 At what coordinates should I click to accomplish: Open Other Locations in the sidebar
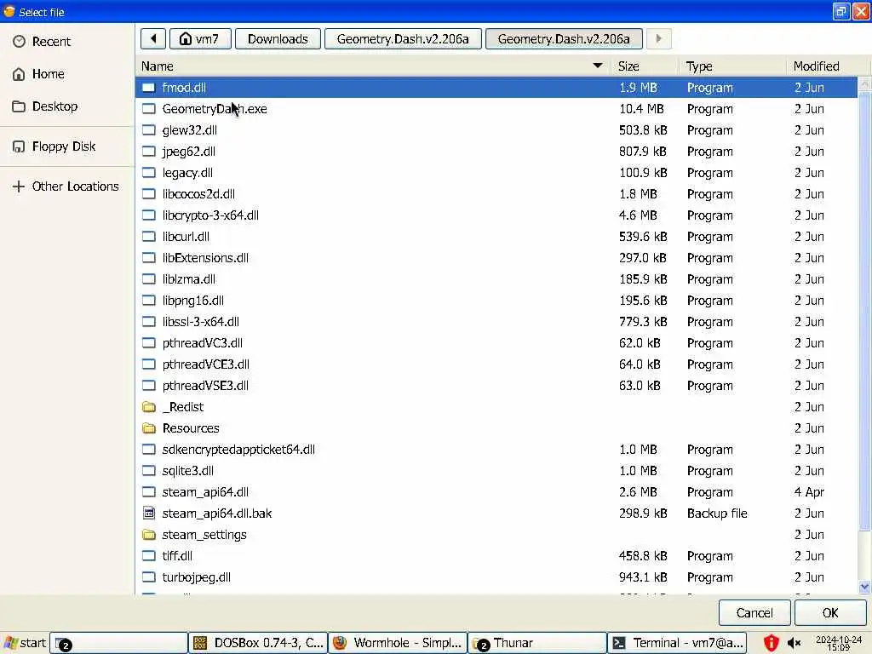pyautogui.click(x=66, y=186)
